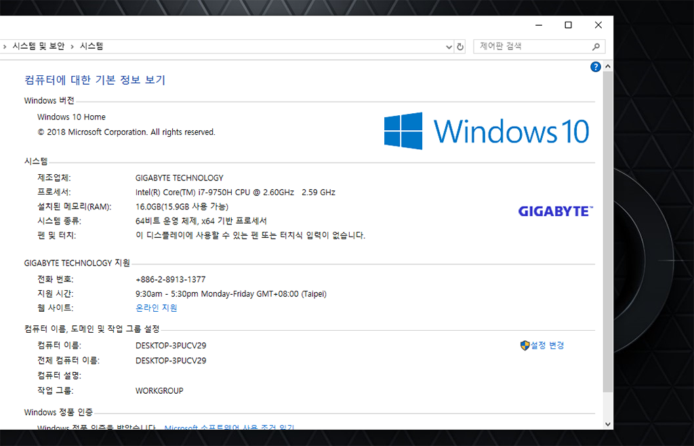Click the 2018 Microsoft Corporation copyright text
This screenshot has height=446, width=694.
pyautogui.click(x=127, y=132)
